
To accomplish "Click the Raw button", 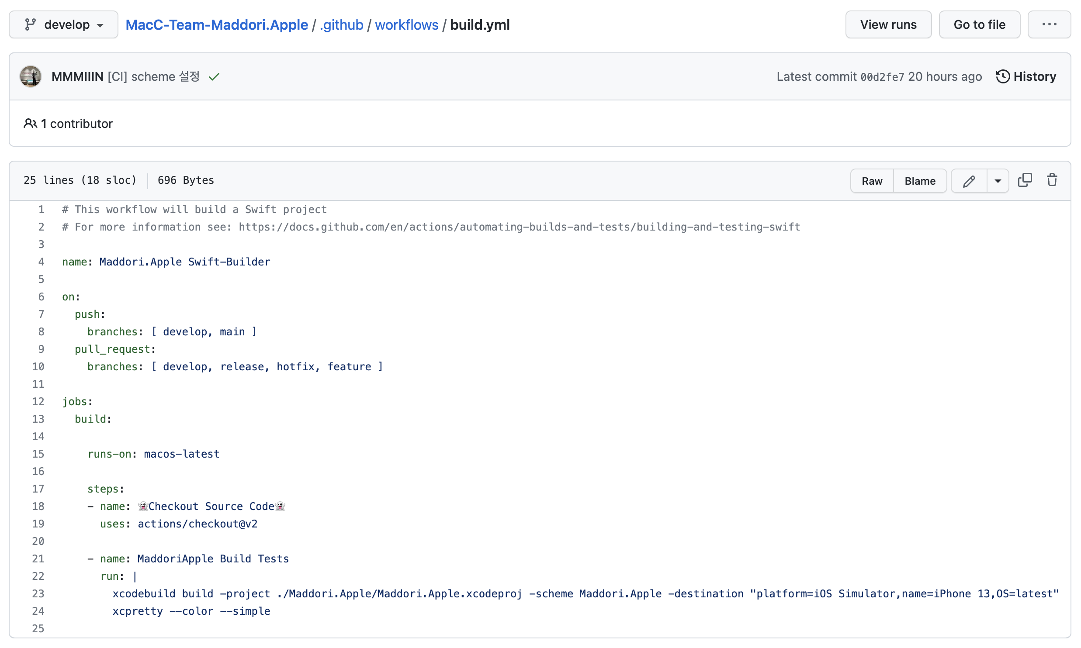I will (x=872, y=181).
